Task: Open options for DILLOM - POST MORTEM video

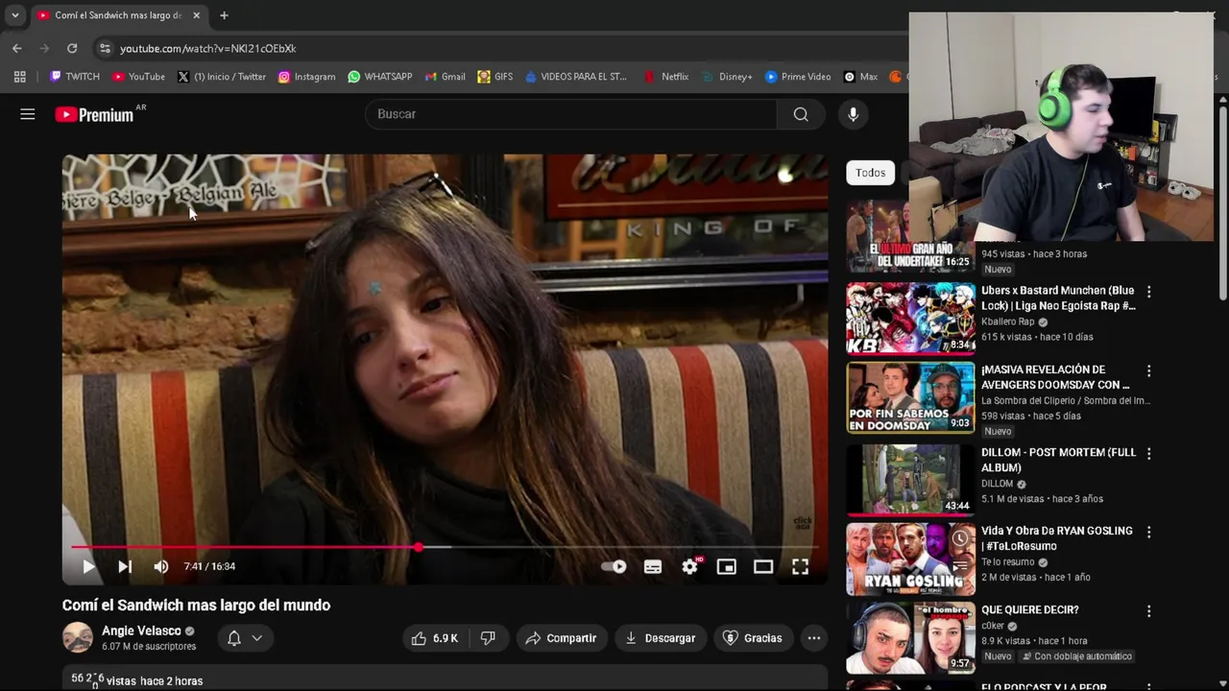Action: [x=1148, y=453]
